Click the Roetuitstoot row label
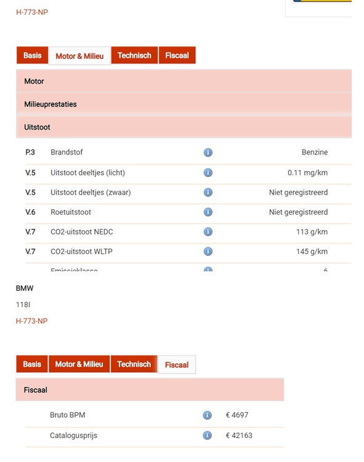 pyautogui.click(x=71, y=212)
